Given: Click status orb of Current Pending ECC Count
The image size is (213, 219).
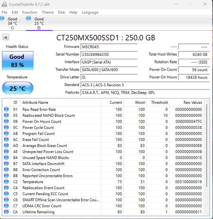Looking at the screenshot, I should (6, 194).
